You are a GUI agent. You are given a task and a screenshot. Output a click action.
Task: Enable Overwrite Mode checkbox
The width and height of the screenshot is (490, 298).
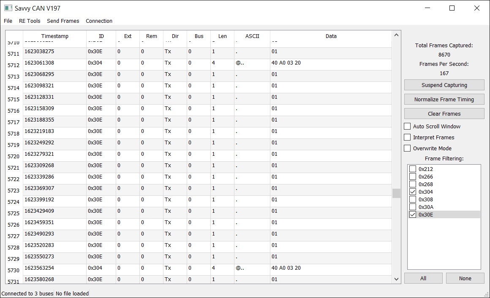pos(408,148)
